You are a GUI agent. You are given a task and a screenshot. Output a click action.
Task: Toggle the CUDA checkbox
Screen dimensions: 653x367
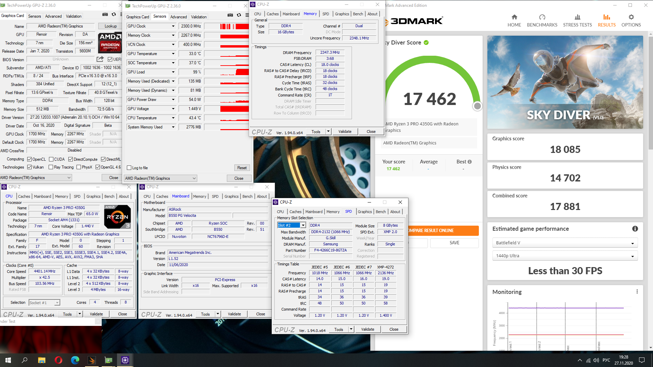point(51,159)
